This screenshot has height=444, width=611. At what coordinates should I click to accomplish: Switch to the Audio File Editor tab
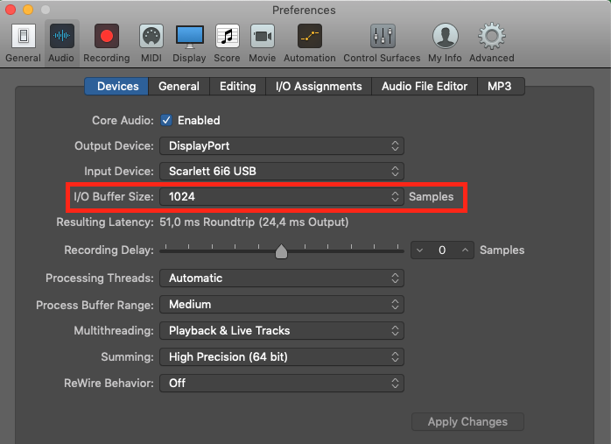425,86
